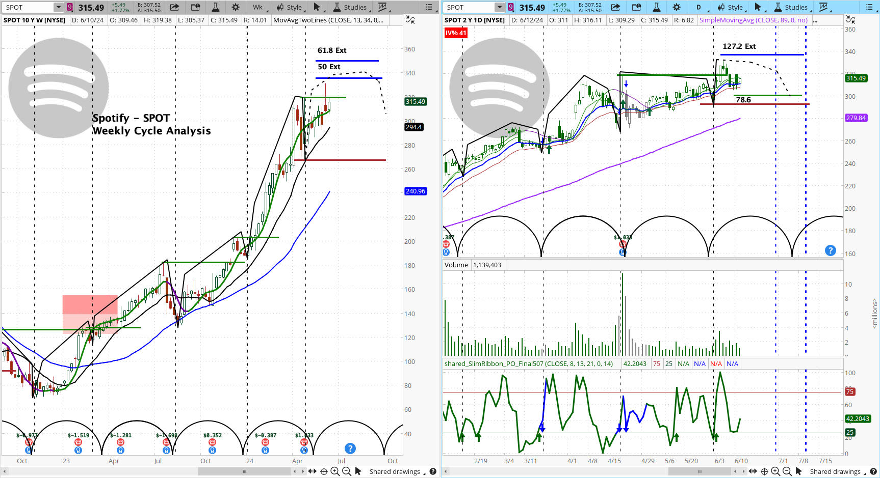This screenshot has width=880, height=478.
Task: Toggle the axis collapse icon at left chart's top-right
Action: point(410,20)
